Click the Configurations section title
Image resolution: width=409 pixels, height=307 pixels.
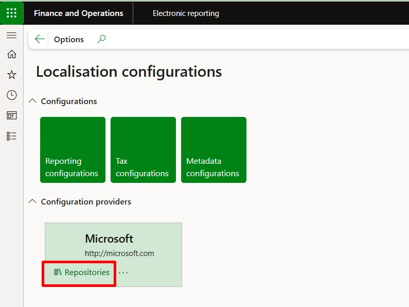pos(69,101)
